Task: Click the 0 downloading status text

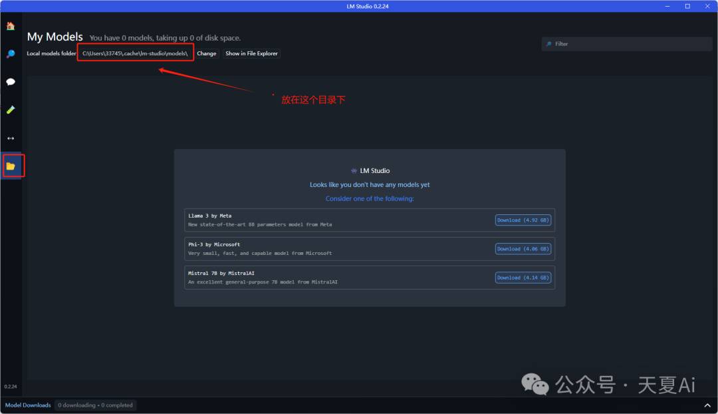Action: (x=95, y=405)
